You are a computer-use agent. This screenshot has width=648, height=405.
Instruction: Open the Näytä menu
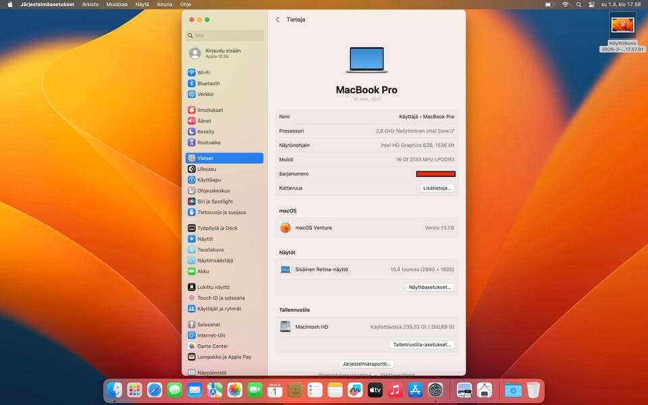142,4
